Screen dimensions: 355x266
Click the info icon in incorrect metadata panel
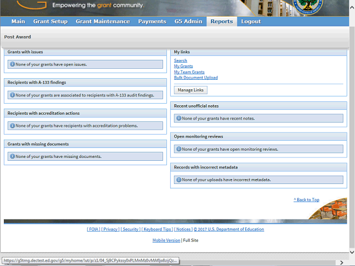[179, 180]
